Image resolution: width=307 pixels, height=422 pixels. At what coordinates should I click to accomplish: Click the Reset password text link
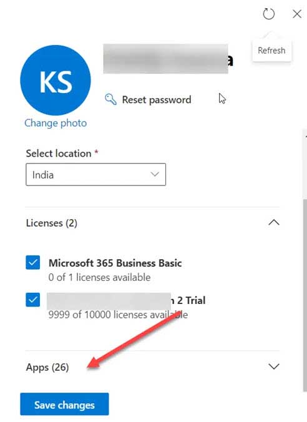[157, 100]
